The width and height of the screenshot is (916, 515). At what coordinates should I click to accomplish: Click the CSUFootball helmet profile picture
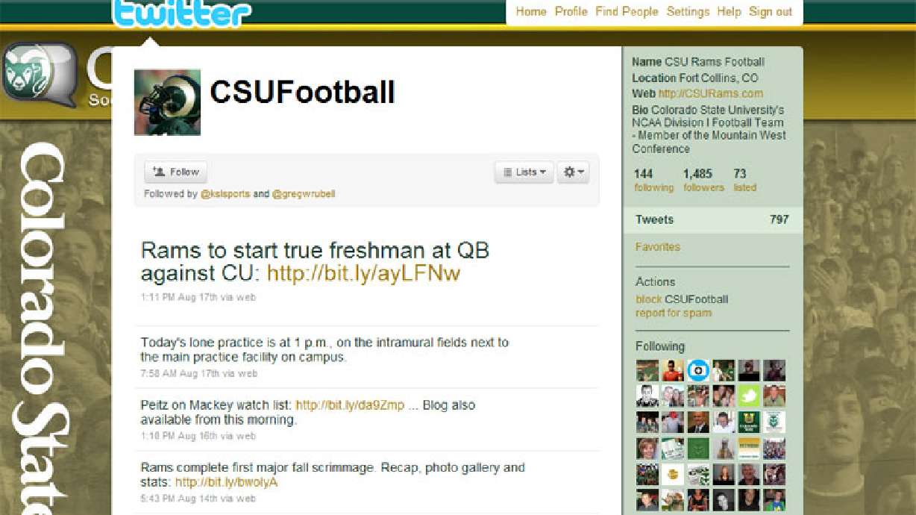(166, 102)
